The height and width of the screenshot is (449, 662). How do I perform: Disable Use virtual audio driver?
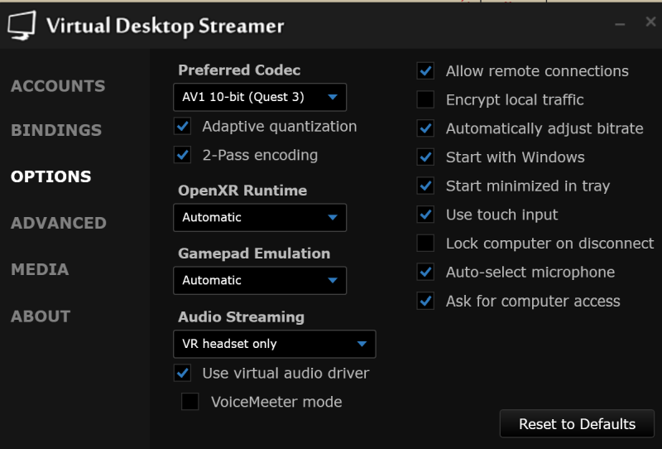coord(183,373)
